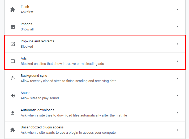Click the "Automatic downloads" heading text
Viewport: 189px width, 139px height.
[37, 110]
